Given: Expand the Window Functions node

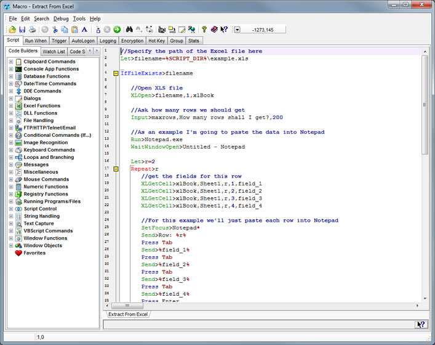Looking at the screenshot, I should (11, 238).
